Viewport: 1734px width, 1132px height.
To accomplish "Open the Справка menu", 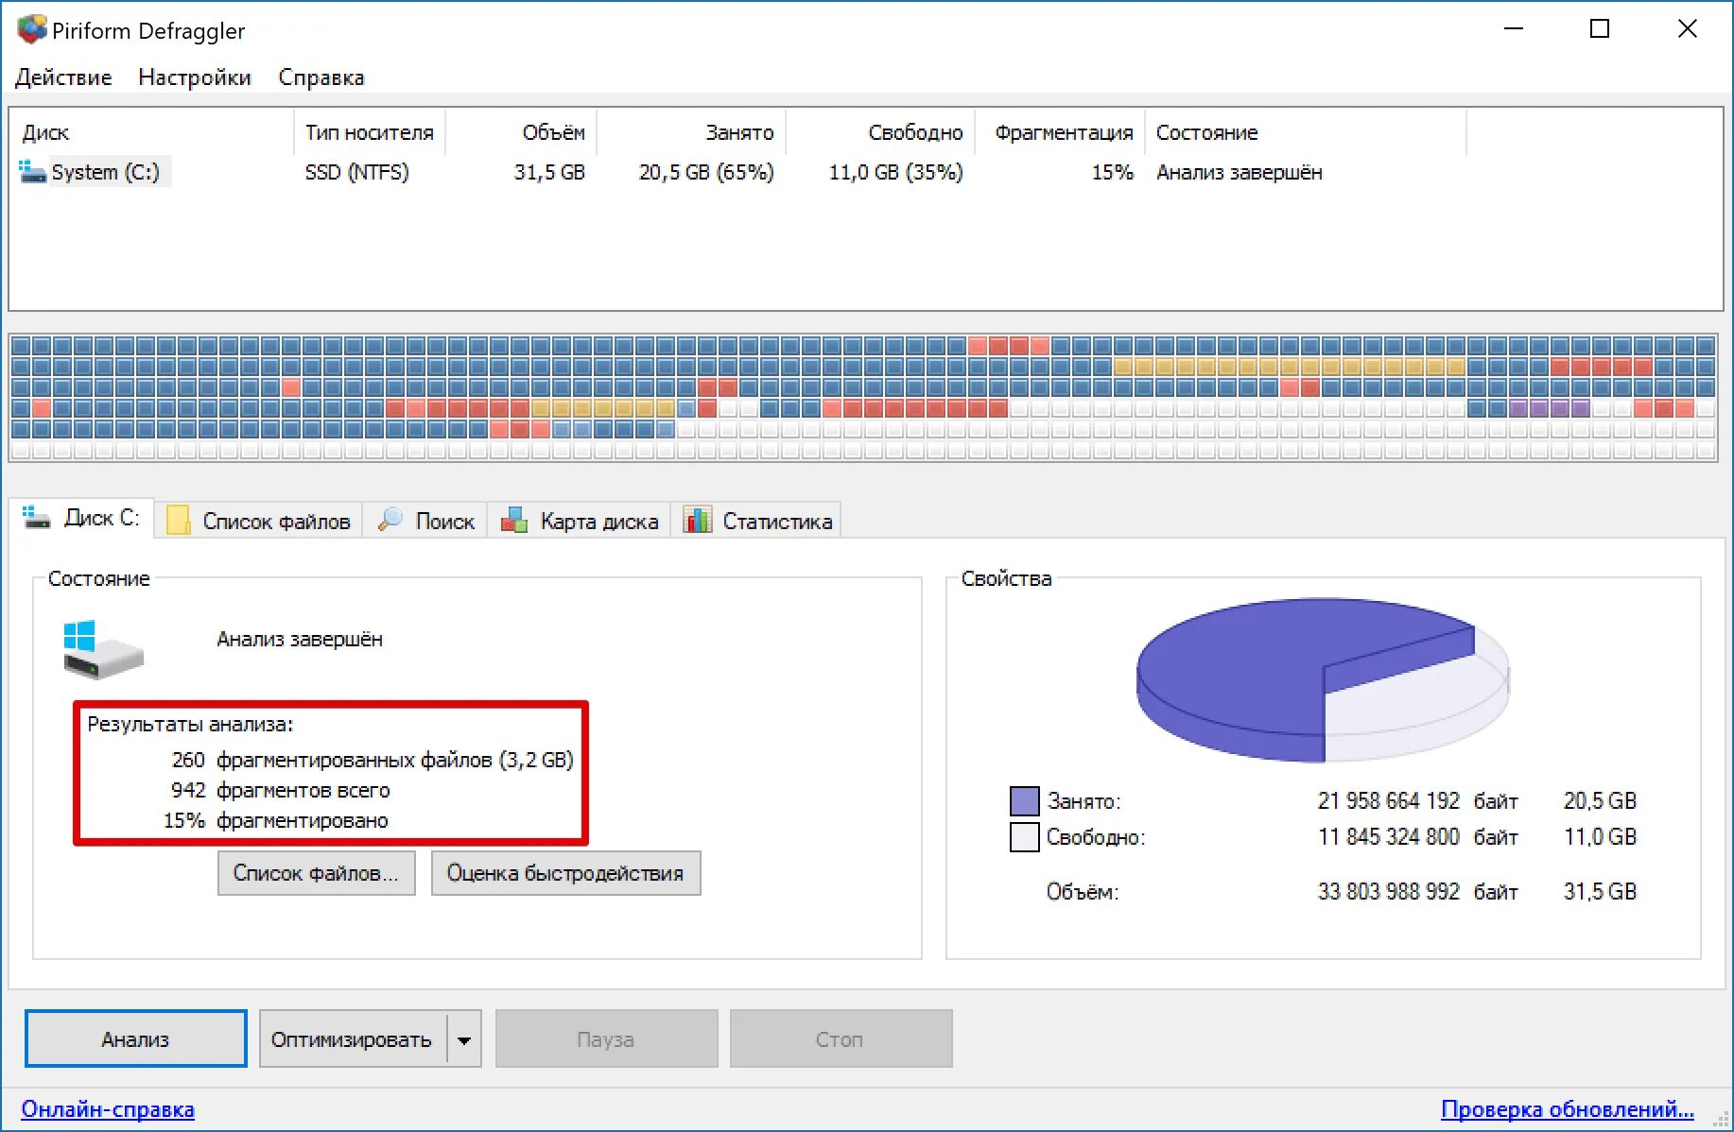I will point(321,77).
